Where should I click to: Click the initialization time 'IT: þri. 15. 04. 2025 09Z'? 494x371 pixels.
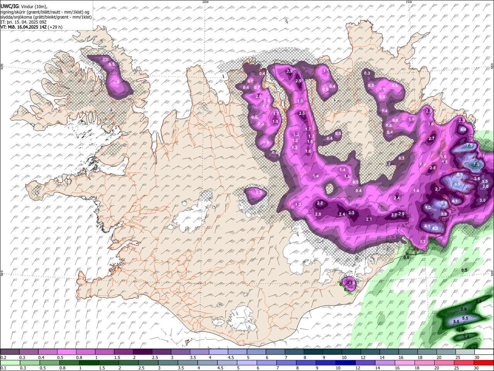[x=24, y=22]
